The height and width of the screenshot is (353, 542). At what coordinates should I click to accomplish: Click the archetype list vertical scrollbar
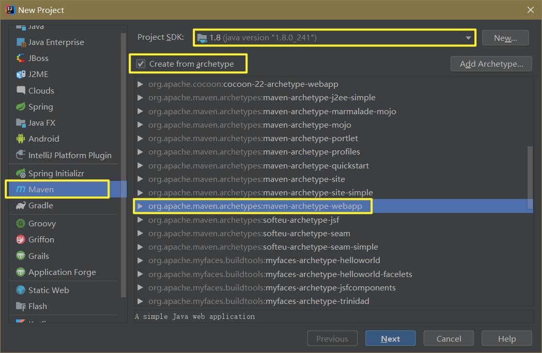point(530,177)
